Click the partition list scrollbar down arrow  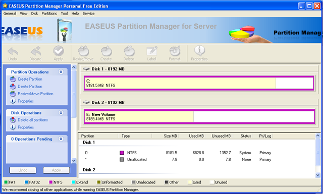tap(317, 175)
